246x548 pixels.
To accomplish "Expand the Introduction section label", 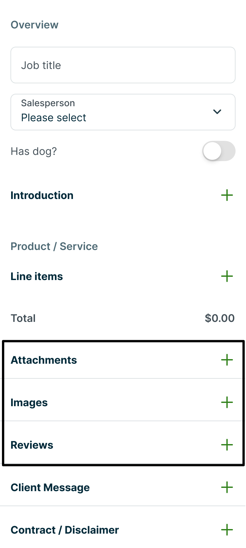I will (42, 195).
